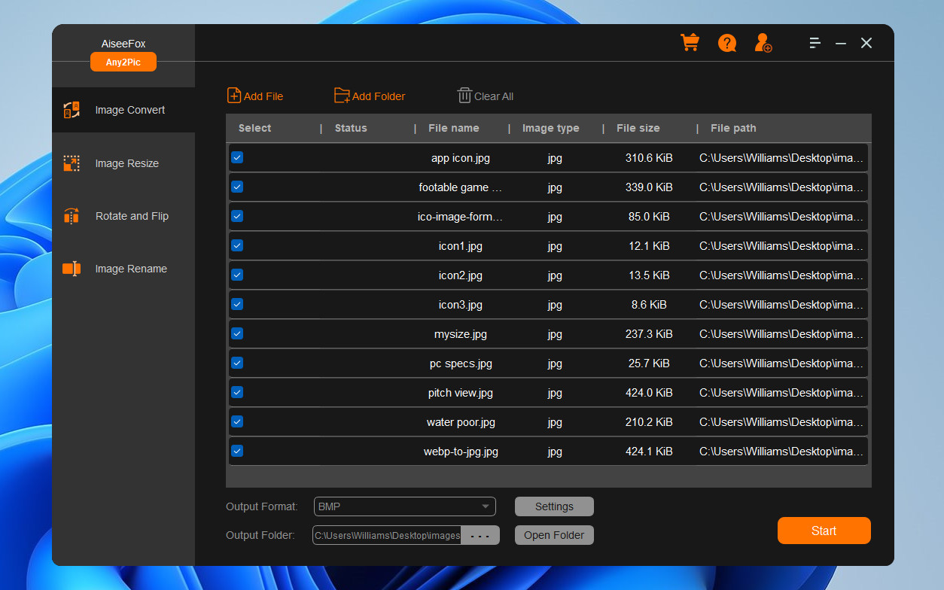Select the file name icon2.jpg
This screenshot has height=590, width=944.
coord(461,275)
